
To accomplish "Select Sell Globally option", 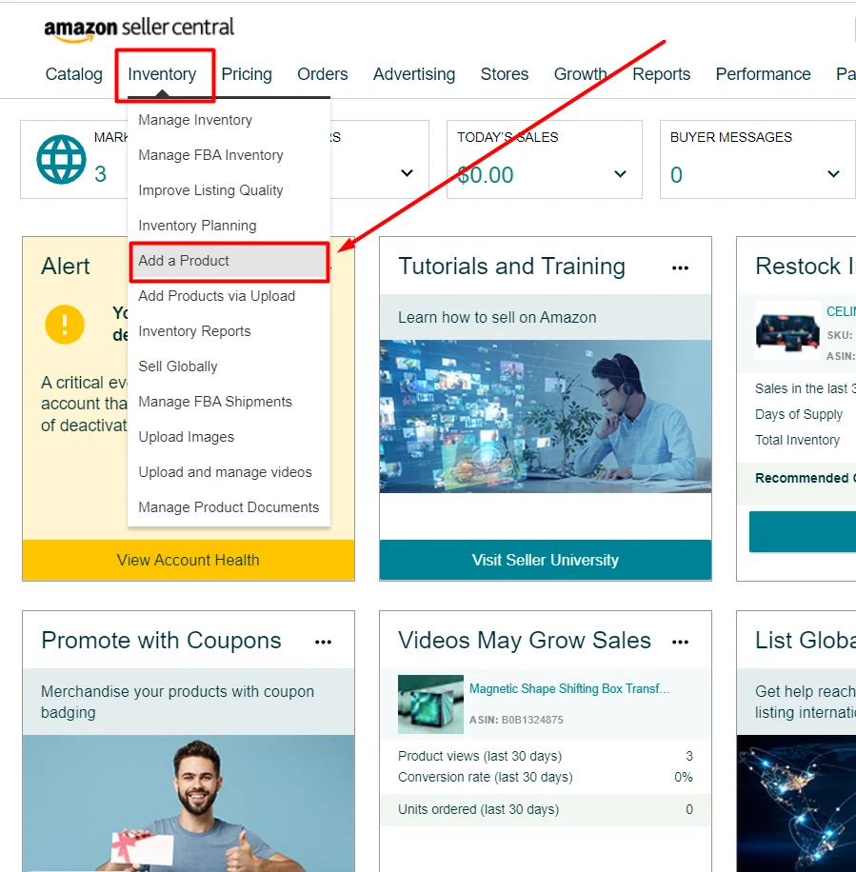I will pos(229,367).
